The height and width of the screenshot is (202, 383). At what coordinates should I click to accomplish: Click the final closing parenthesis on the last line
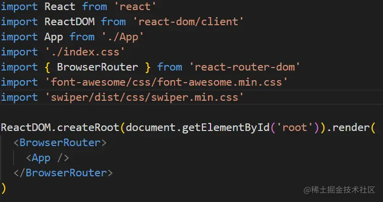point(4,188)
